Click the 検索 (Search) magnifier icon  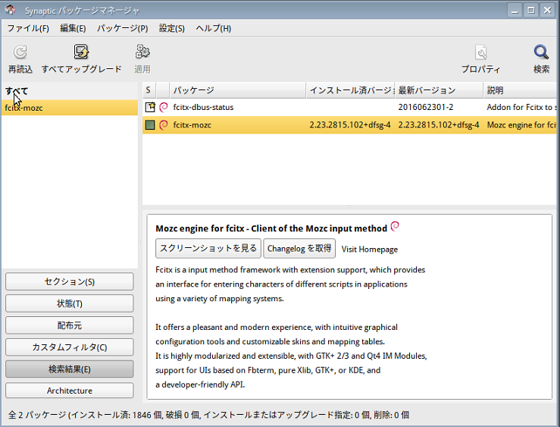541,52
